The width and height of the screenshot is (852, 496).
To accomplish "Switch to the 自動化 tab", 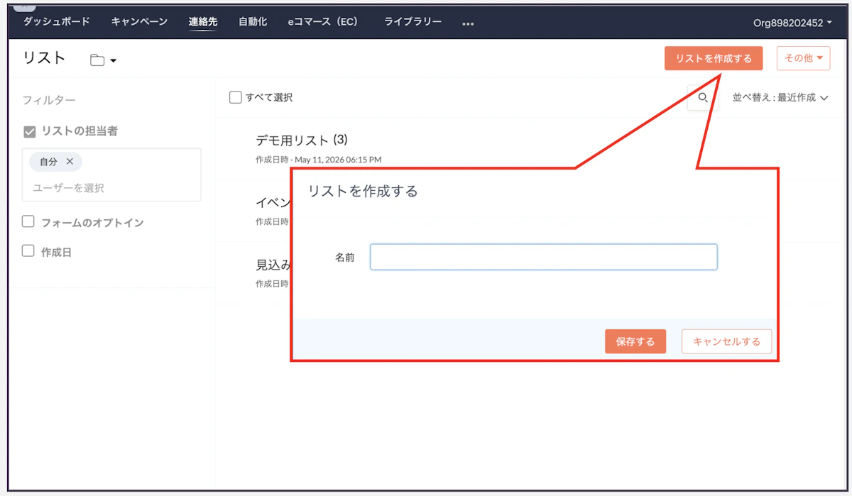I will [x=253, y=21].
